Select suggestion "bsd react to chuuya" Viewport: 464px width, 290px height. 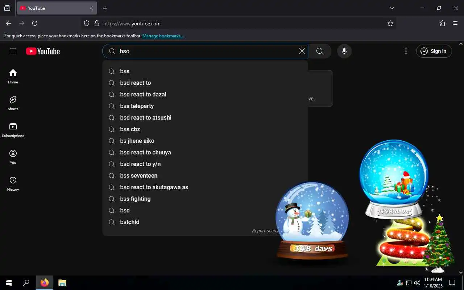(205, 153)
